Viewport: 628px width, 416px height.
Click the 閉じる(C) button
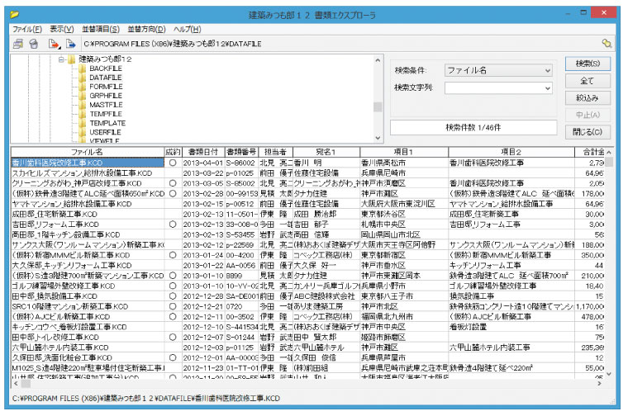pyautogui.click(x=588, y=132)
